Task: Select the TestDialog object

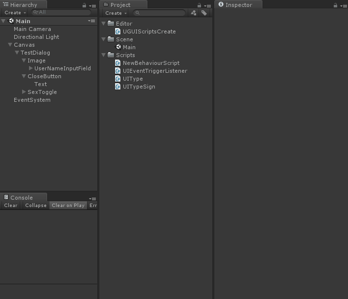Action: [35, 53]
